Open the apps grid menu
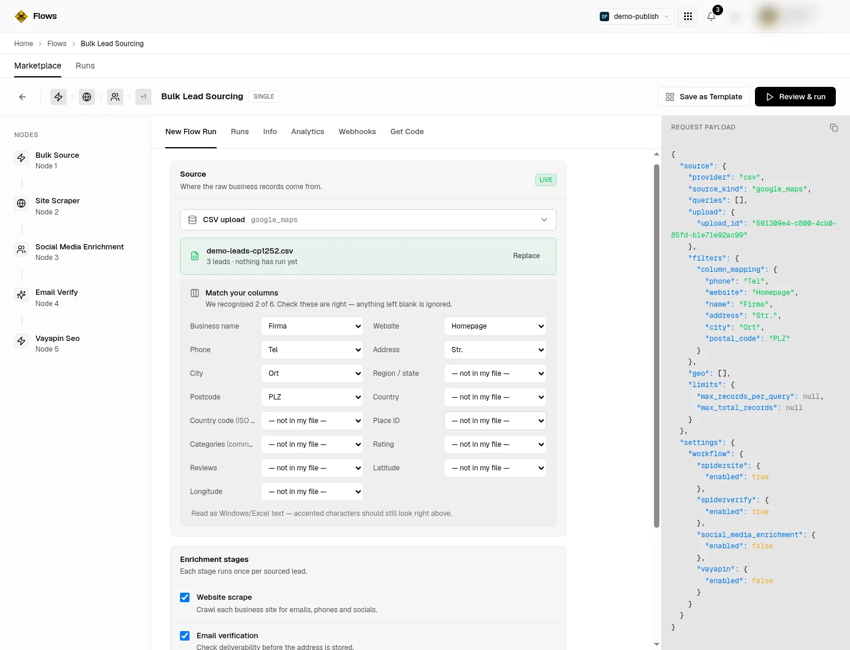 (688, 17)
